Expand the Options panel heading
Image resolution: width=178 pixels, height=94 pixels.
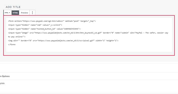click(x=5, y=76)
